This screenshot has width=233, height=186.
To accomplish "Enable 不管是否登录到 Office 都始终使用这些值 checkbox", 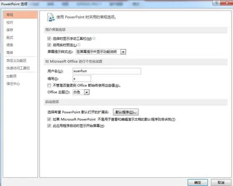I will (x=49, y=85).
